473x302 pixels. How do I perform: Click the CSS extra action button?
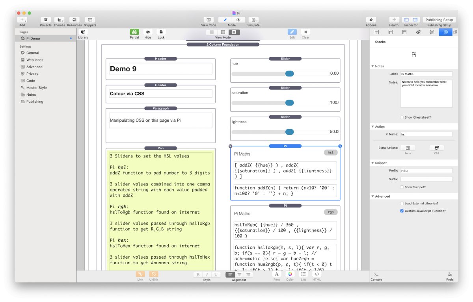[437, 148]
